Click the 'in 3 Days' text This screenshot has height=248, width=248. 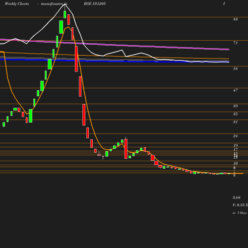point(240,213)
